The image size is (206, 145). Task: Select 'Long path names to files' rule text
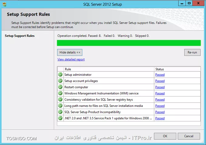[x=104, y=106]
